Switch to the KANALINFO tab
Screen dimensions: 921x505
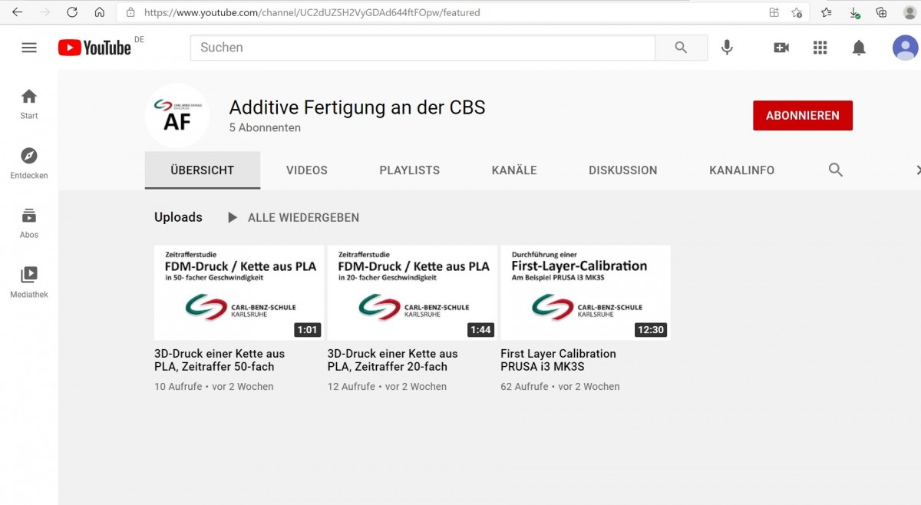point(742,170)
